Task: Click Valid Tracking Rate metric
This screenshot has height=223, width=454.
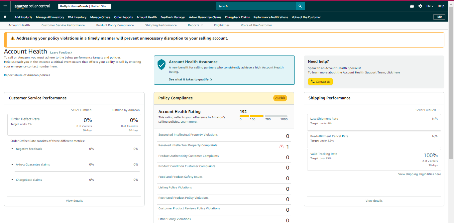Action: (324, 154)
